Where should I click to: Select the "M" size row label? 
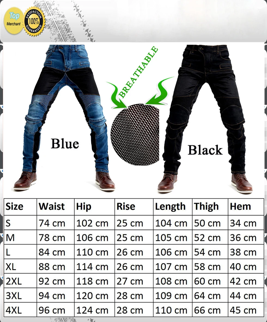[10, 238]
